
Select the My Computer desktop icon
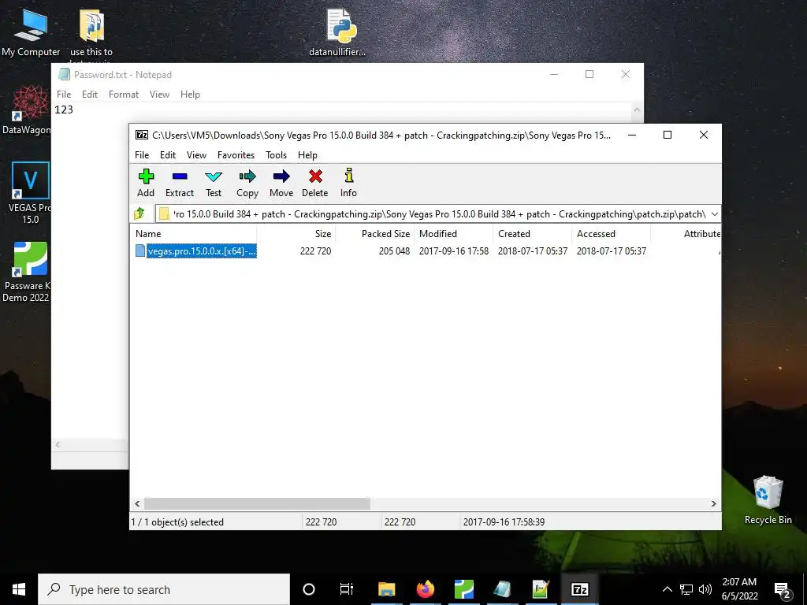31,32
